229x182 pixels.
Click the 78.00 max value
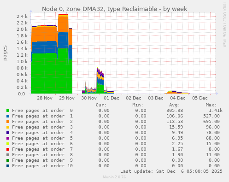point(213,133)
